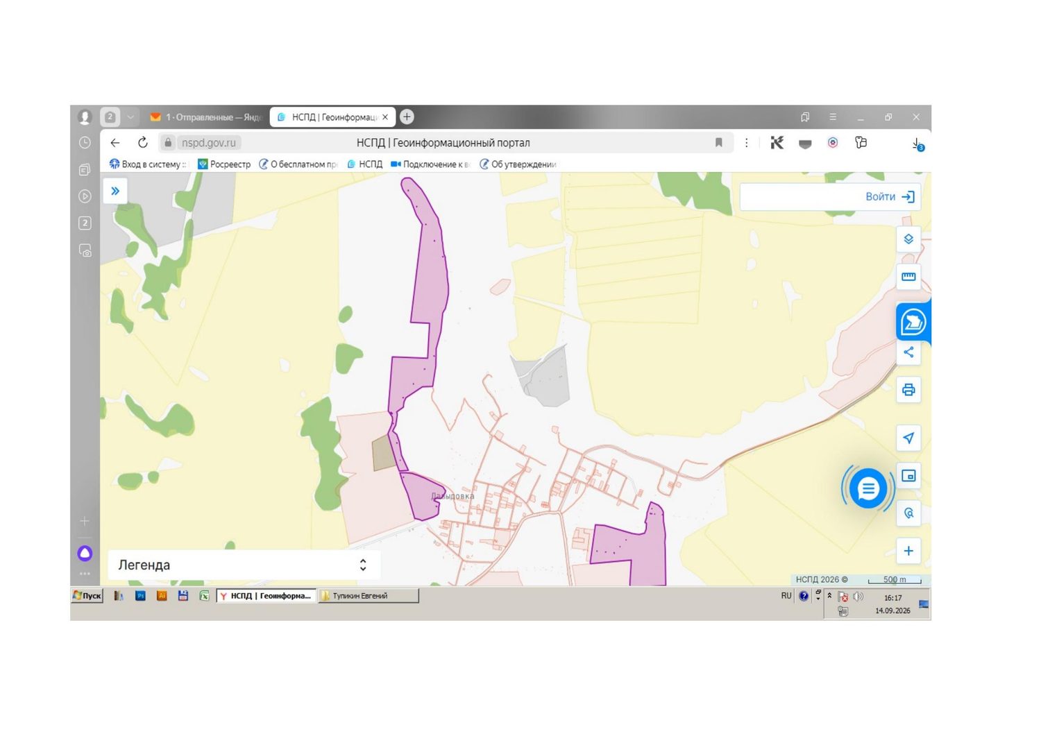Open the map layers panel icon
Image resolution: width=1041 pixels, height=736 pixels.
(x=908, y=239)
